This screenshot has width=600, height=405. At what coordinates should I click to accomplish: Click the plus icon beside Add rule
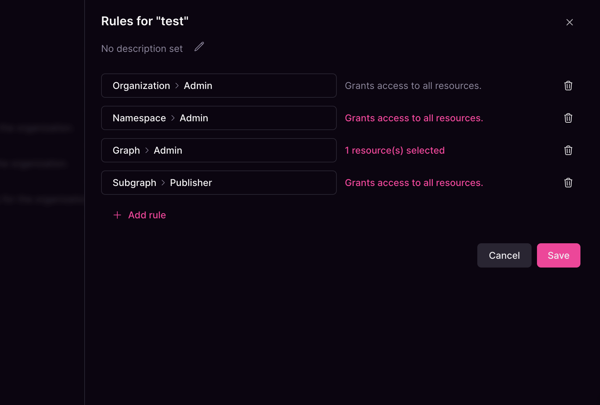(117, 215)
